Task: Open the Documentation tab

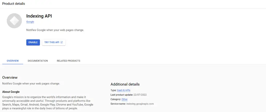Action: click(x=38, y=61)
